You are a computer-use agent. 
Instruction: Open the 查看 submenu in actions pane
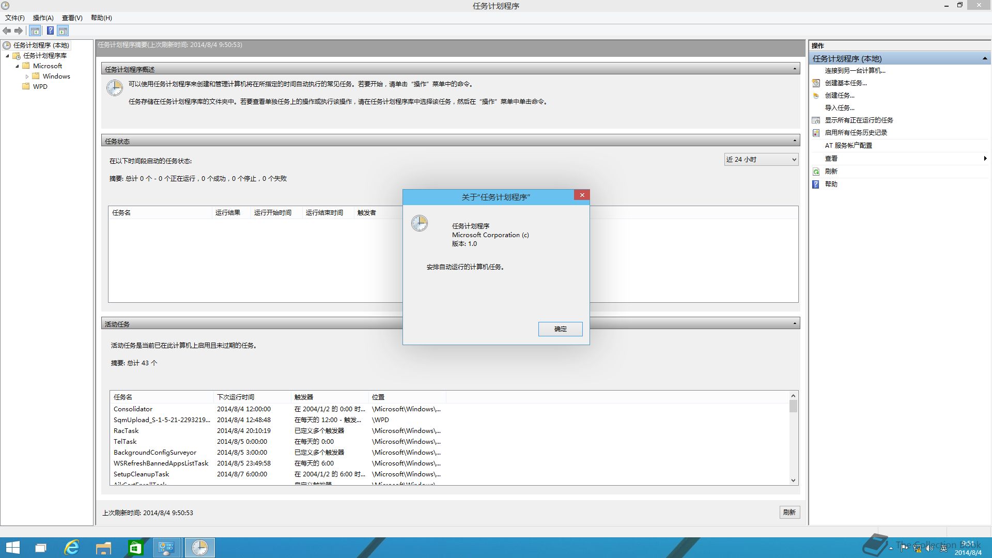900,159
